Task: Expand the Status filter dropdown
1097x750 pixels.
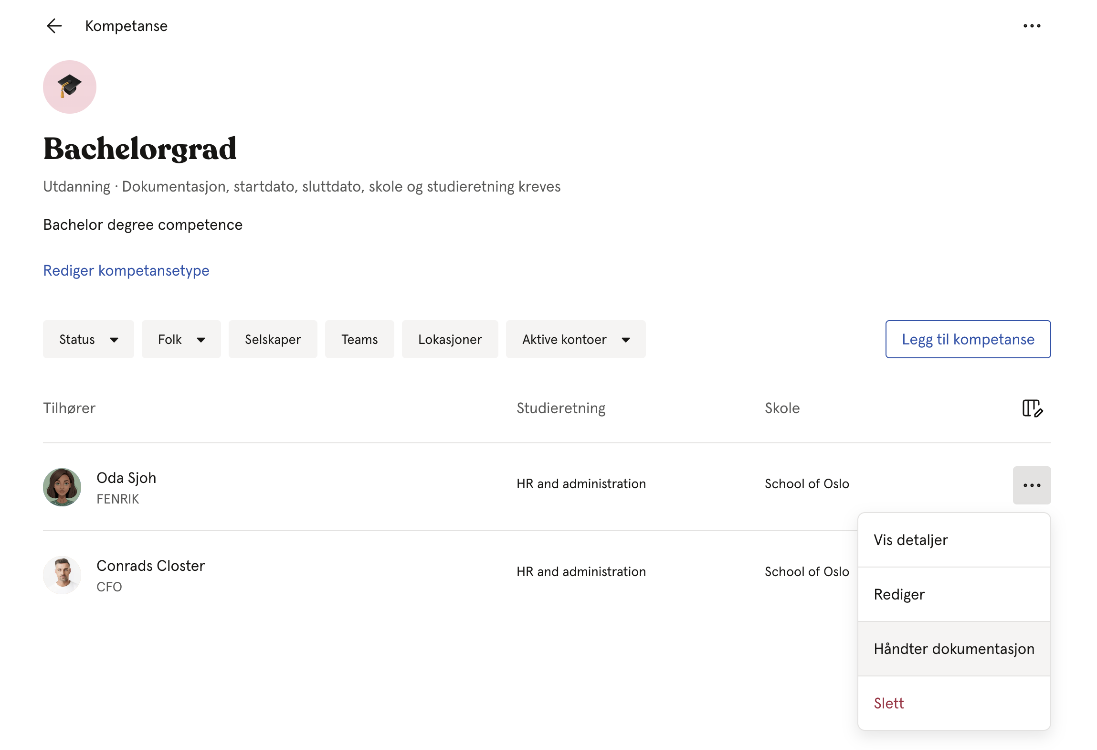Action: coord(88,339)
